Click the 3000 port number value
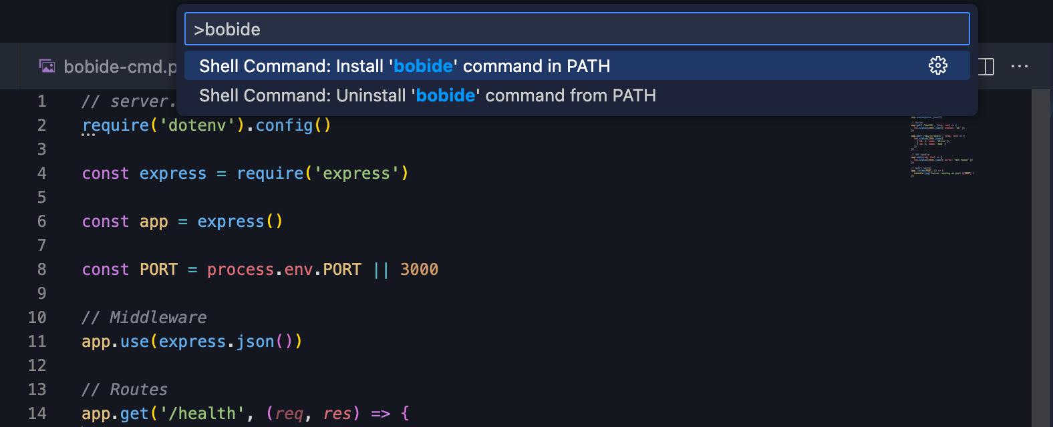The height and width of the screenshot is (427, 1053). (x=419, y=270)
